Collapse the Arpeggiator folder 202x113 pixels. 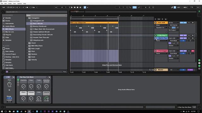pyautogui.click(x=27, y=18)
